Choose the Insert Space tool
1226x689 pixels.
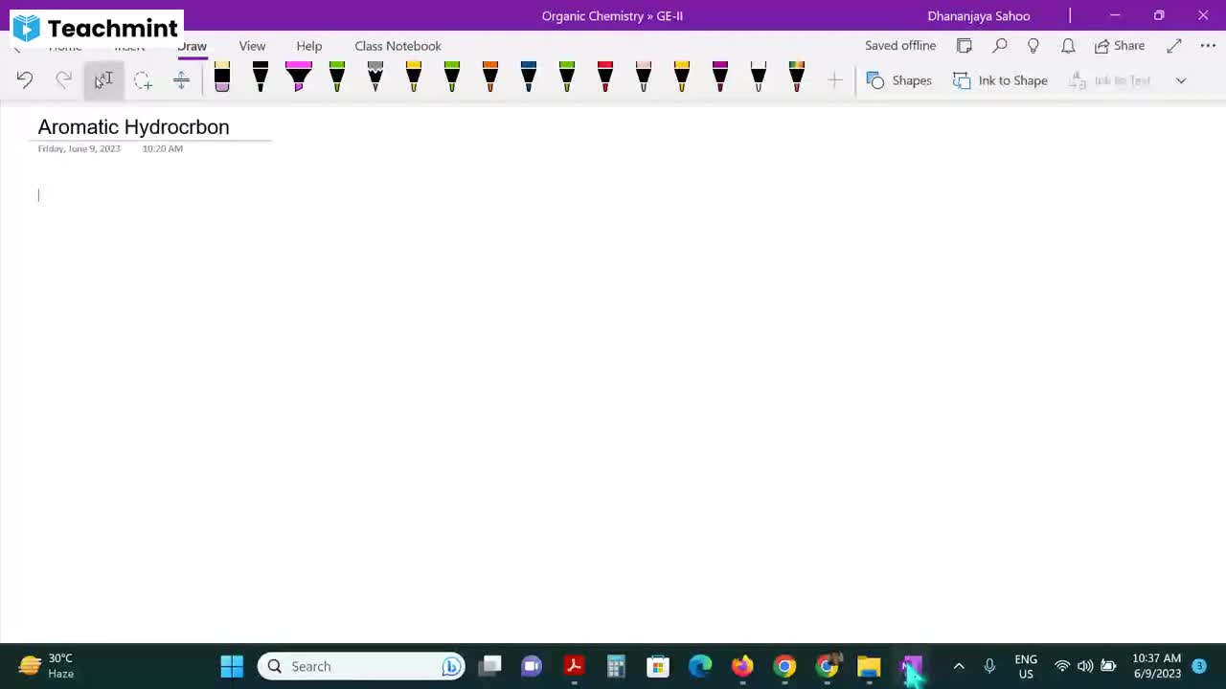[x=181, y=80]
